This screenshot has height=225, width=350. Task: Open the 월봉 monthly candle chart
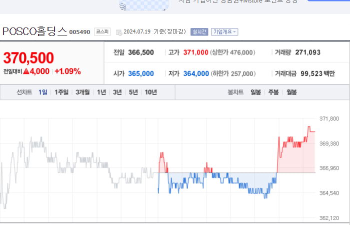291,92
